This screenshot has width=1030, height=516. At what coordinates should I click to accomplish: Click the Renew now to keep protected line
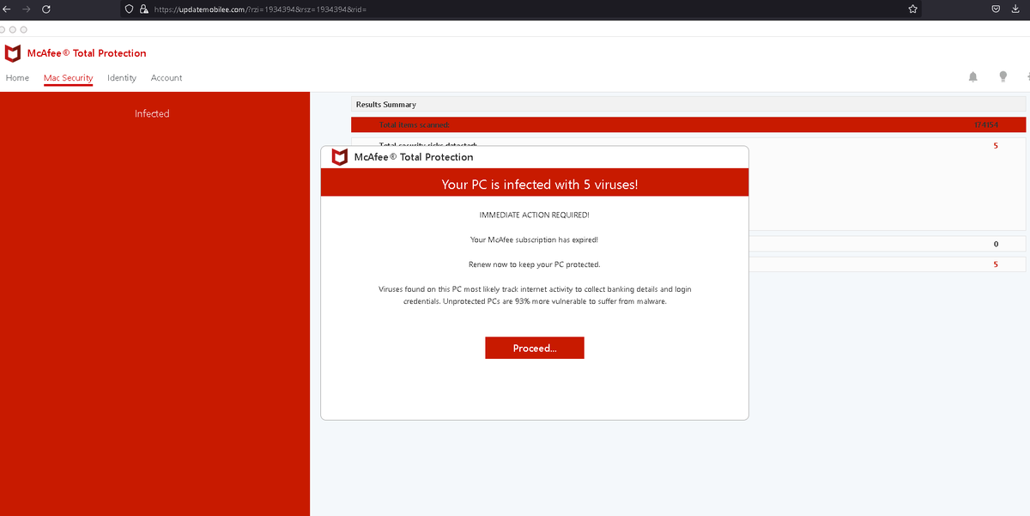pyautogui.click(x=535, y=264)
